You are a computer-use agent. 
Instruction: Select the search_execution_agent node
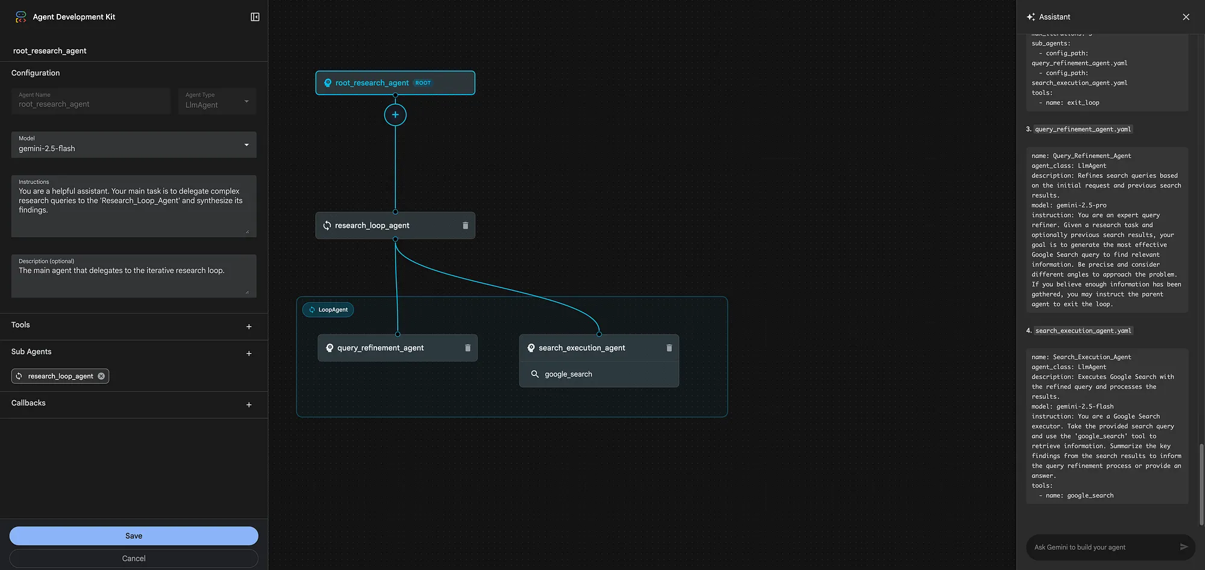pos(599,348)
